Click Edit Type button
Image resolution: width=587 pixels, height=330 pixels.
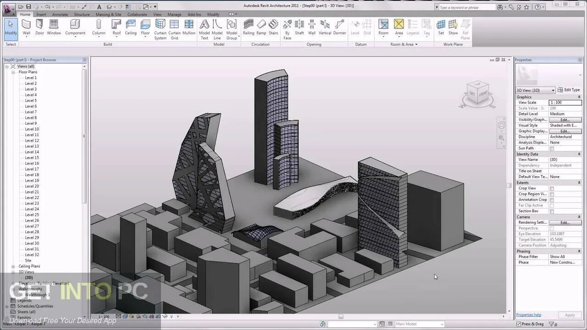[x=569, y=90]
